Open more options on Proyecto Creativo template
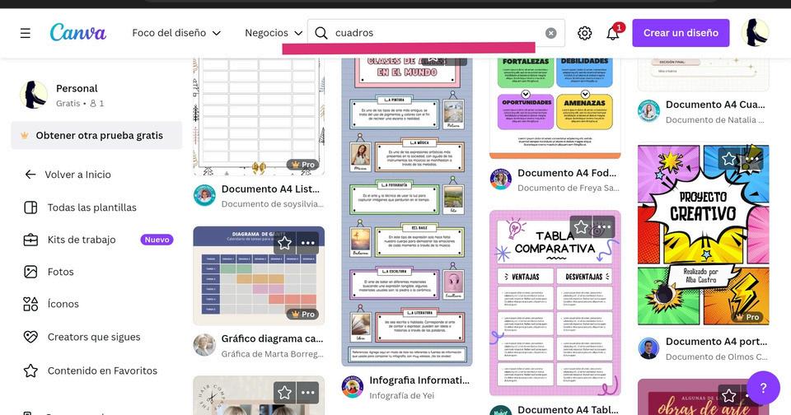 [752, 160]
